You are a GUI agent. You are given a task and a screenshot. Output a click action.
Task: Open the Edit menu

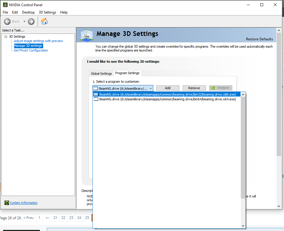point(15,12)
